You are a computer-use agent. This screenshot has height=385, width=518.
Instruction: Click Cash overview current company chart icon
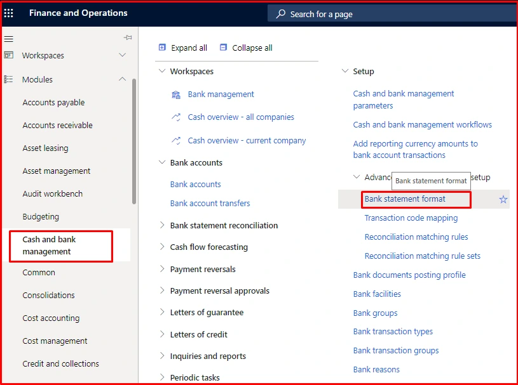point(176,141)
